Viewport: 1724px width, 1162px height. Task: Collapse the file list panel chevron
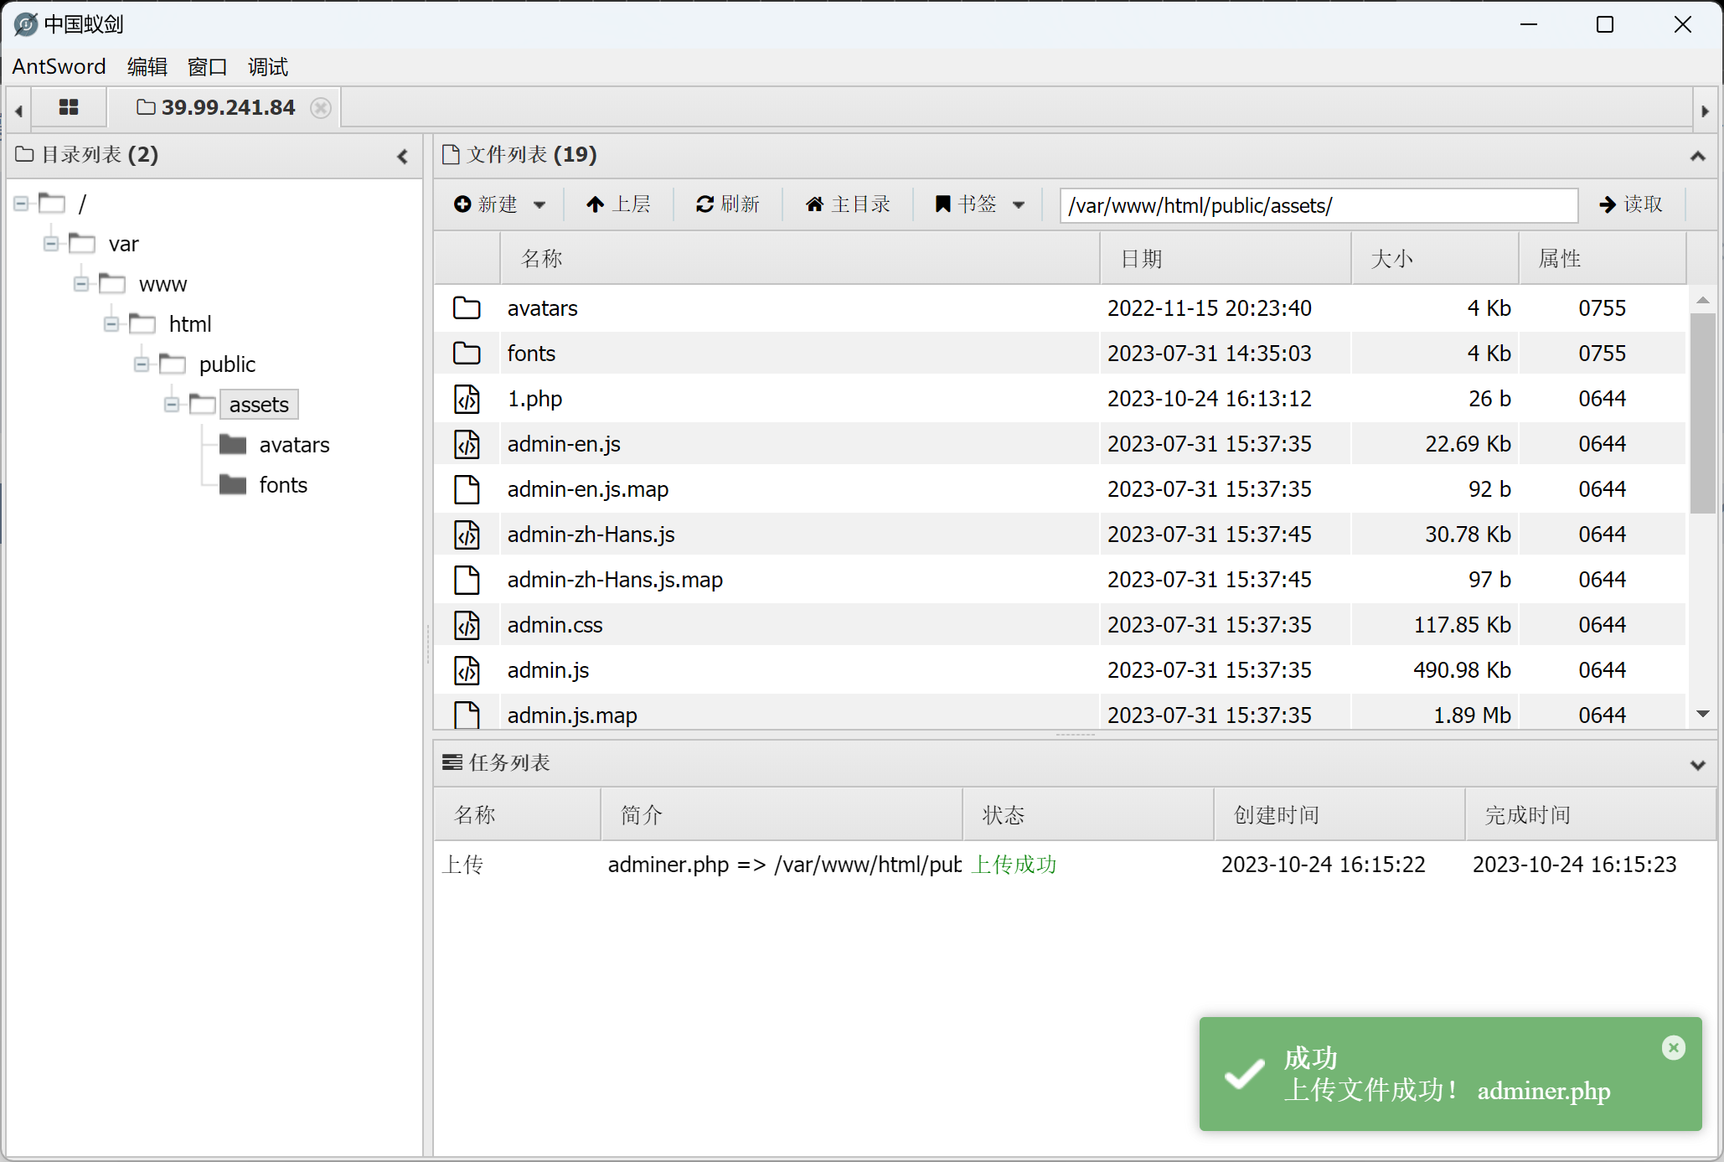1697,156
